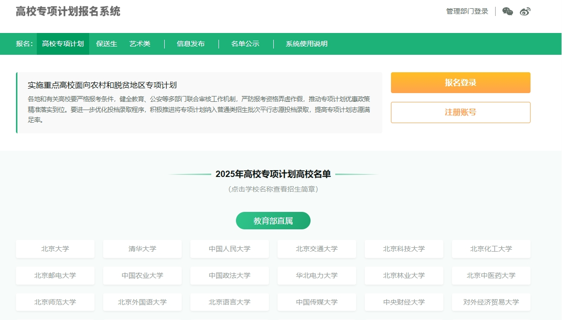The image size is (562, 320).
Task: Click the 中国人民大学 card
Action: tap(230, 249)
